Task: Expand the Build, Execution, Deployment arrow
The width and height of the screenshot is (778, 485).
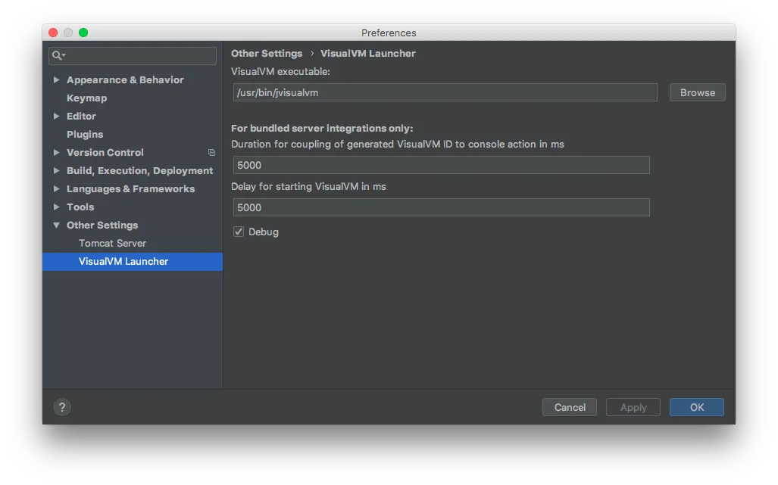Action: click(57, 170)
